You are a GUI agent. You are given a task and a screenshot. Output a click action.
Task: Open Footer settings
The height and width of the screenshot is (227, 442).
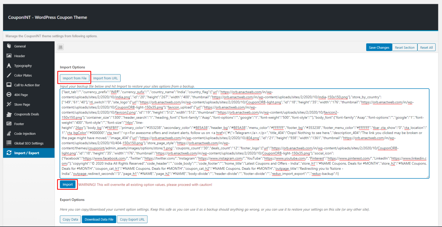[29, 124]
